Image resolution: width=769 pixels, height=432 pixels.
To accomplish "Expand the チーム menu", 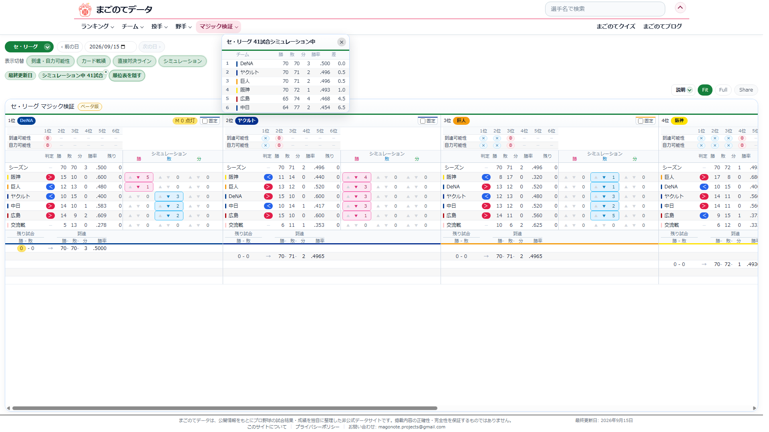I will click(133, 26).
